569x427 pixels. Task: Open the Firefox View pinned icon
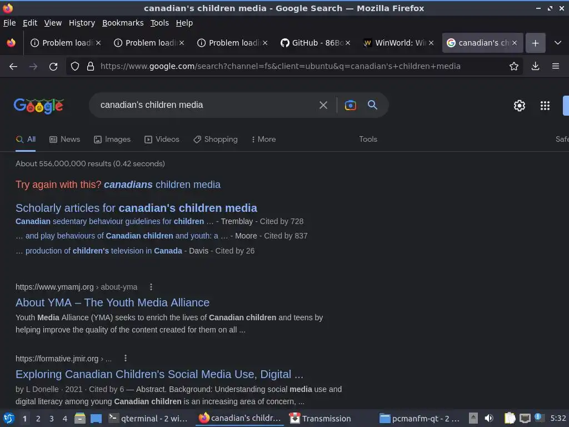click(11, 43)
